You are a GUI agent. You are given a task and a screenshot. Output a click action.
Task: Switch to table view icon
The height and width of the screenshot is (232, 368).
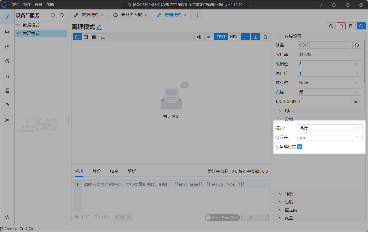(94, 37)
